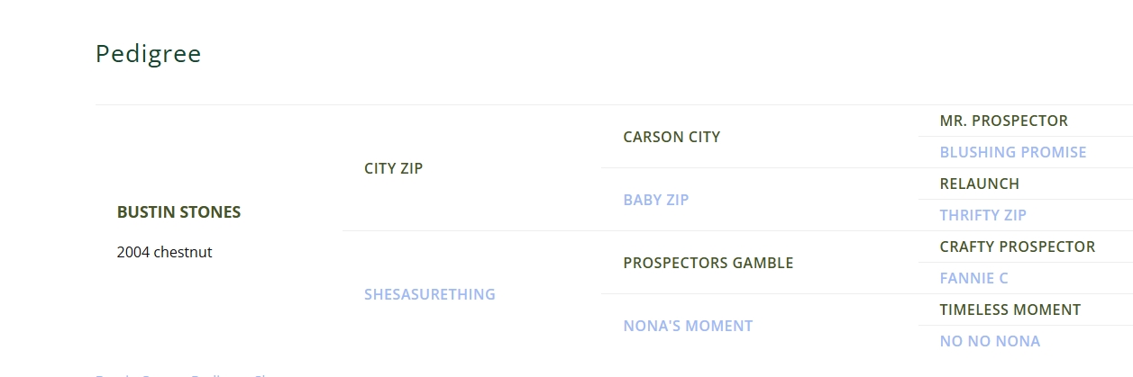Follow the BABY ZIP link
The height and width of the screenshot is (377, 1133).
coord(655,200)
